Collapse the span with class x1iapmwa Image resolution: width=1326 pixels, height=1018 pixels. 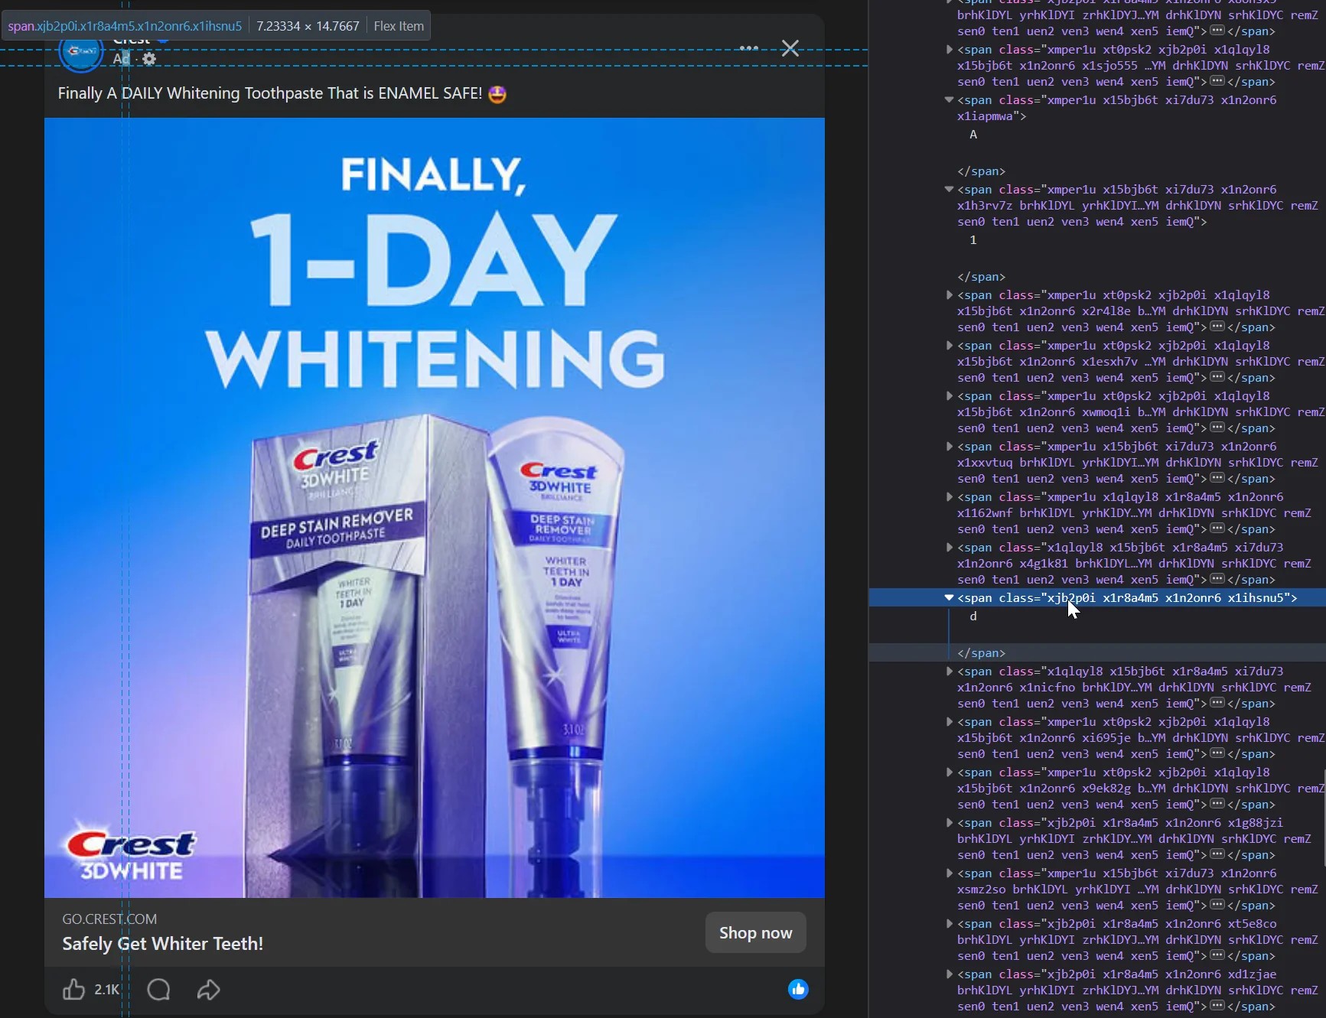[950, 100]
